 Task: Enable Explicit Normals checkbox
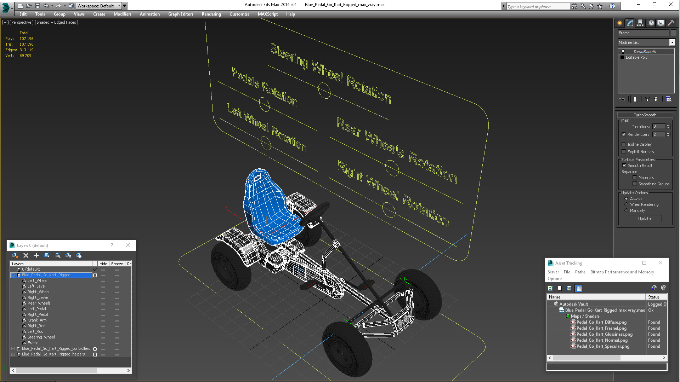click(x=624, y=152)
